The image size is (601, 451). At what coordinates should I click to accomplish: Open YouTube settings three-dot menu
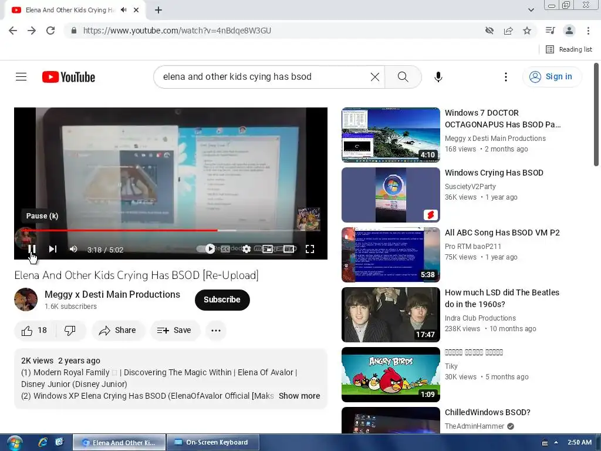click(505, 77)
